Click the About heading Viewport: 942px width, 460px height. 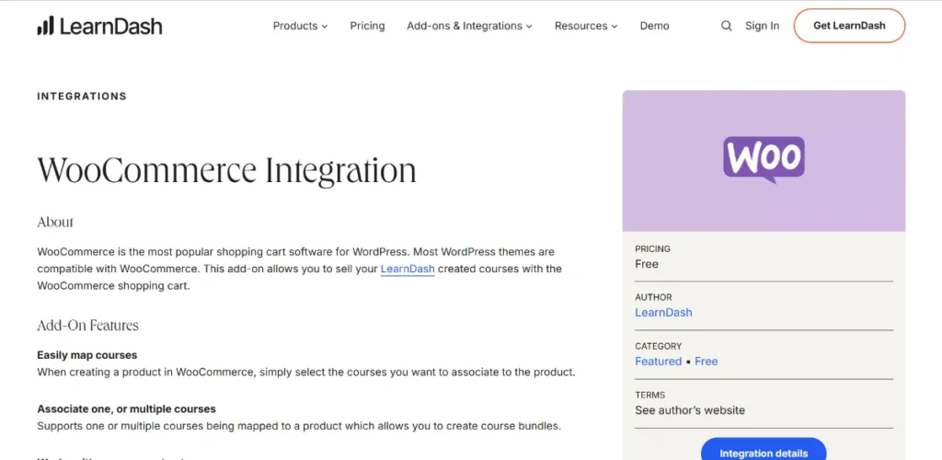click(55, 223)
